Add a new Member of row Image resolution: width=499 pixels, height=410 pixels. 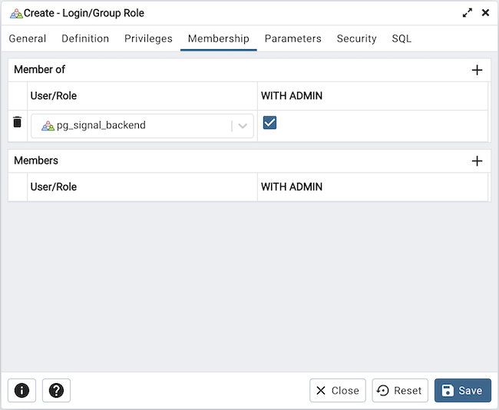pos(477,70)
